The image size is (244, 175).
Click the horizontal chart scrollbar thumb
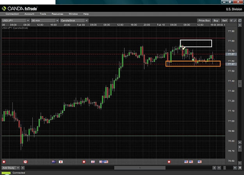point(140,168)
